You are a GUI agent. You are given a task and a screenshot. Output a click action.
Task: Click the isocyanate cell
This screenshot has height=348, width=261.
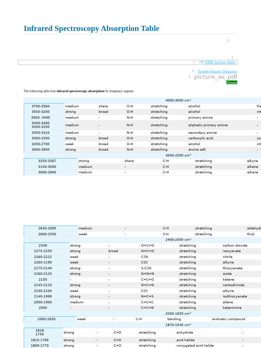[242, 251]
